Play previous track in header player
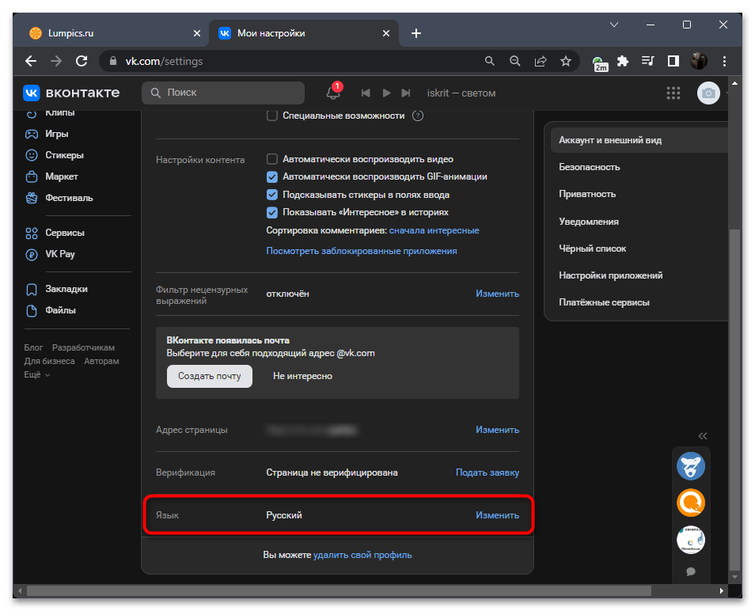755x611 pixels. (x=366, y=93)
